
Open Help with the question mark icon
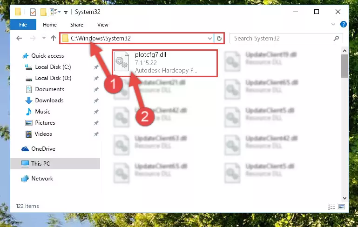click(x=343, y=24)
